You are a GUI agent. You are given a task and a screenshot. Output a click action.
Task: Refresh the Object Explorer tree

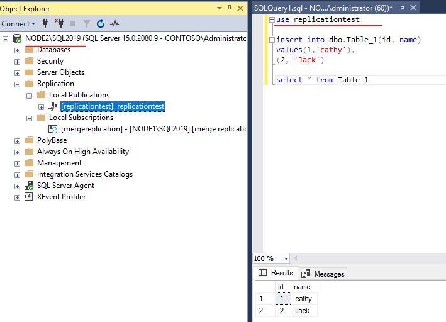click(x=101, y=24)
